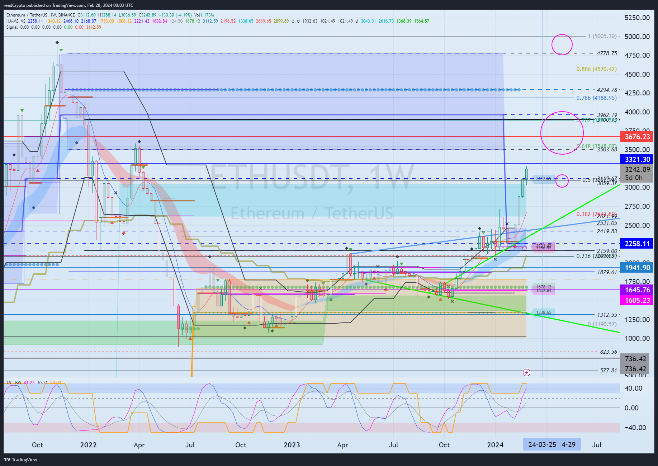The height and width of the screenshot is (466, 658).
Task: Click the Fibonacci label 0.886 (4570.42)
Action: tap(596, 69)
